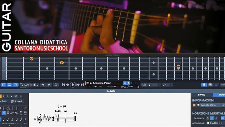Choose the eighth note duration
Image resolution: width=225 pixels, height=127 pixels.
coord(8,119)
